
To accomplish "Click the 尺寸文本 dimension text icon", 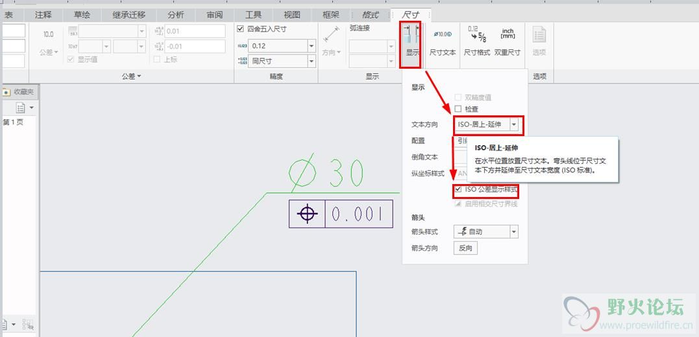I will (x=442, y=34).
